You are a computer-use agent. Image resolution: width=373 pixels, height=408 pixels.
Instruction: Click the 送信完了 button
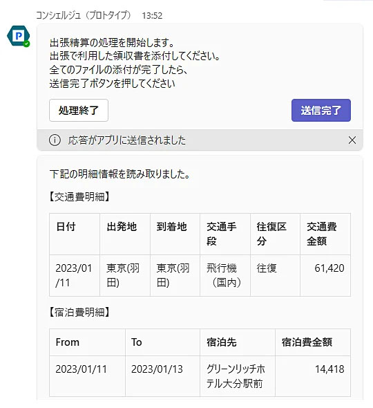click(321, 110)
